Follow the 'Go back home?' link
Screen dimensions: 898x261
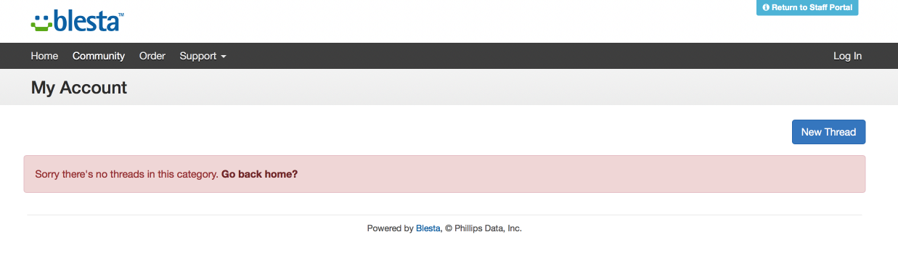259,174
